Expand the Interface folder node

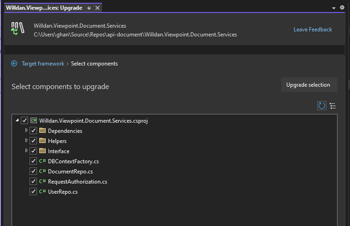tap(26, 151)
